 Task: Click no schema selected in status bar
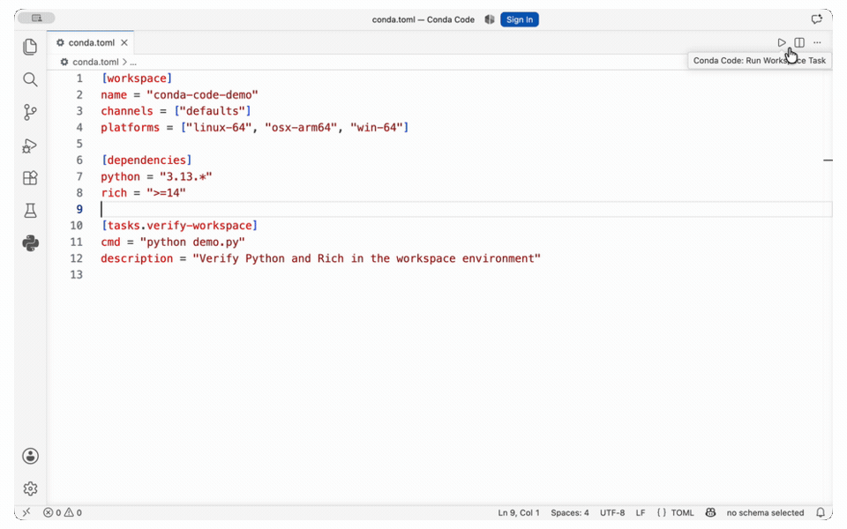pyautogui.click(x=765, y=513)
